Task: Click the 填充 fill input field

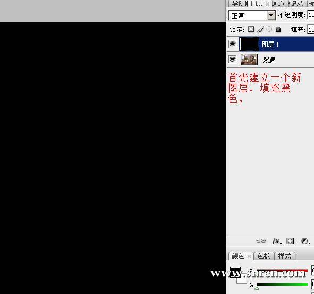Action: click(311, 30)
